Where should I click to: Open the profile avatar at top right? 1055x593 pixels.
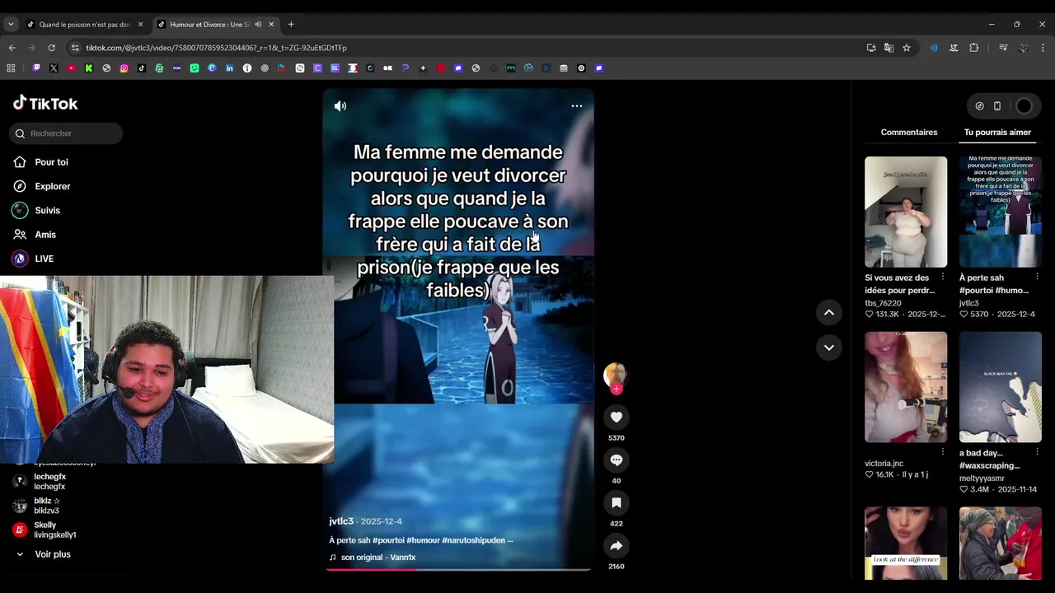1024,106
